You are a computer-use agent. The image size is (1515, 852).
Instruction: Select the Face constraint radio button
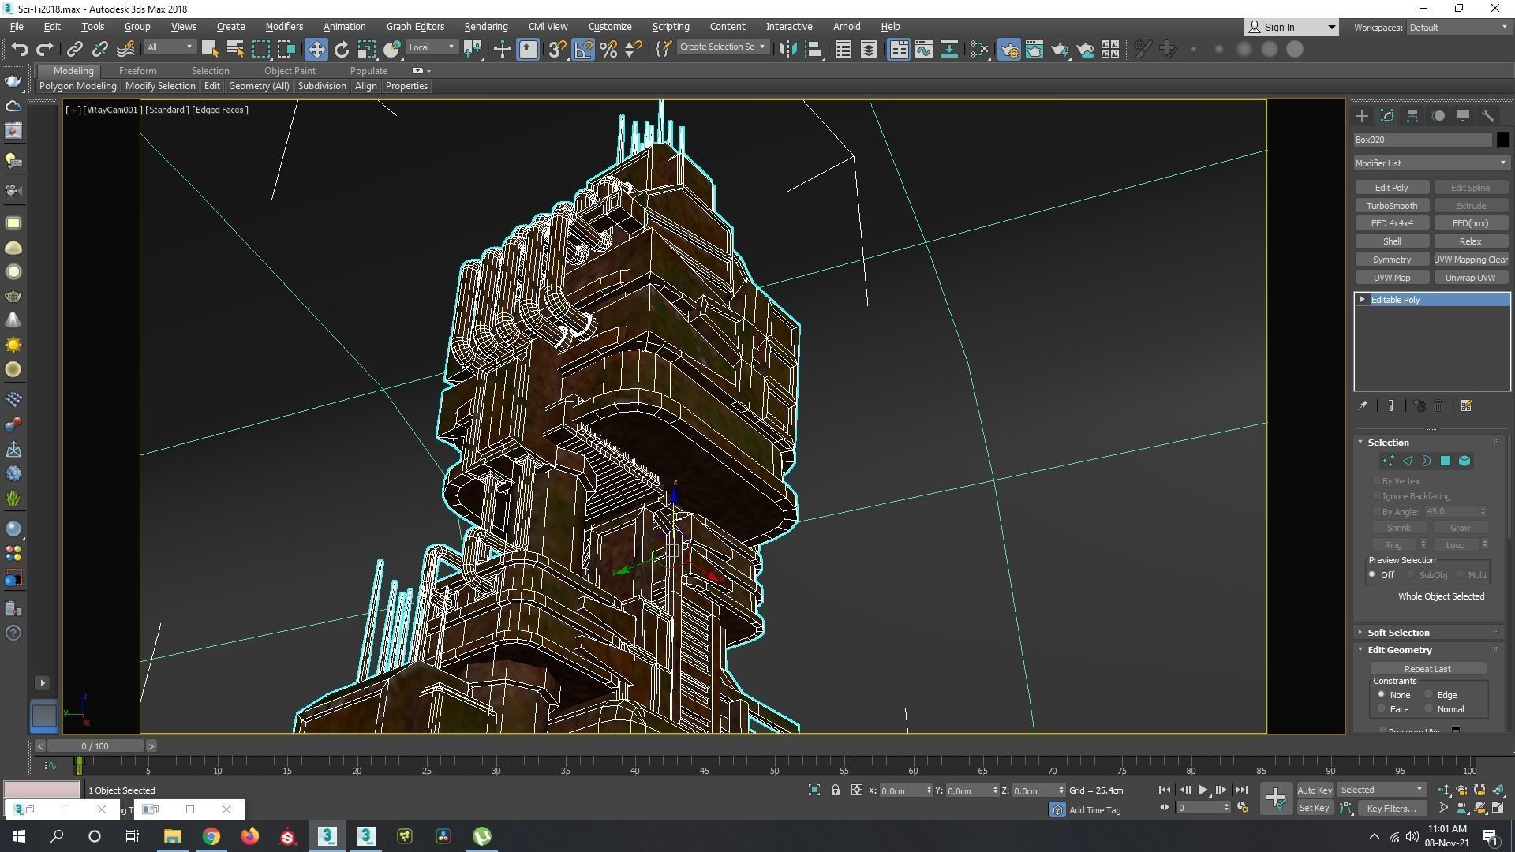click(x=1381, y=708)
